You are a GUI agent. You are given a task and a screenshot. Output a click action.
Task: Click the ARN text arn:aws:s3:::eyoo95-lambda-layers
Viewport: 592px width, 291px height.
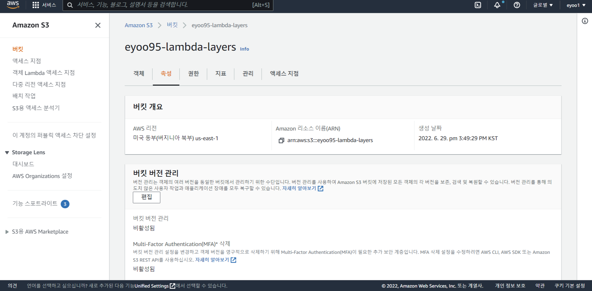[330, 140]
